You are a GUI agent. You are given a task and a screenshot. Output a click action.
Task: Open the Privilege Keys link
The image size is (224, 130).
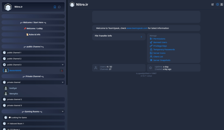tap(160, 46)
